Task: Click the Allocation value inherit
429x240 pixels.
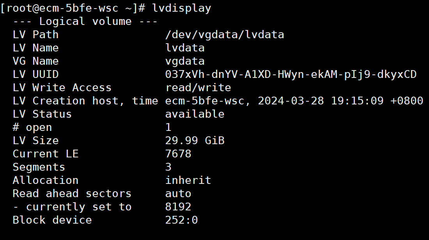Action: coord(188,180)
